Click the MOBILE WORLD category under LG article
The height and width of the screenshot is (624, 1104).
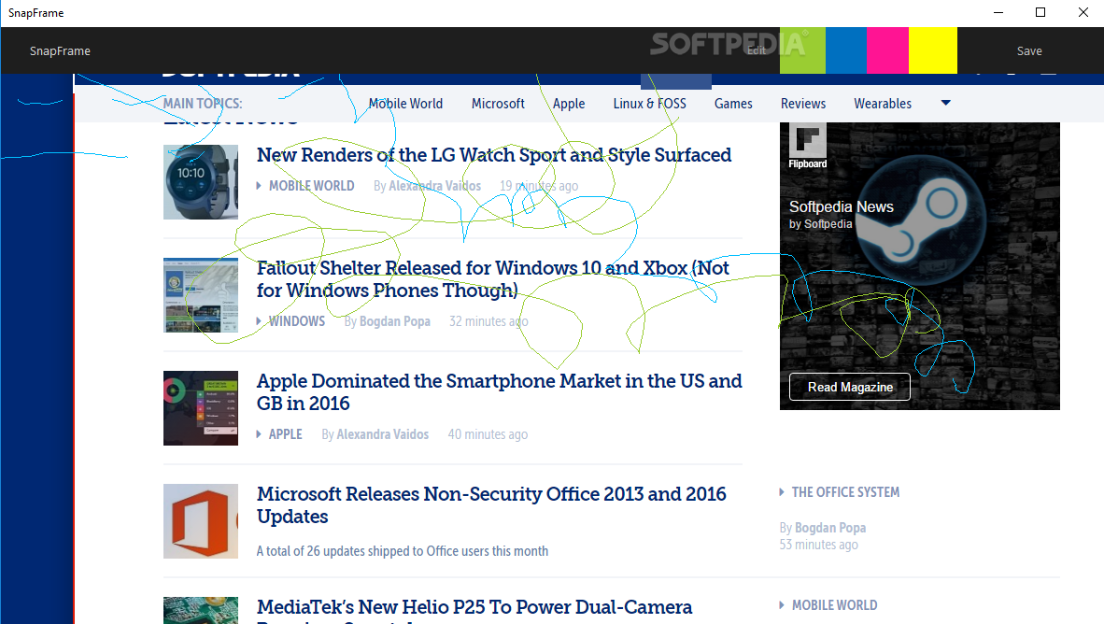[x=311, y=186]
